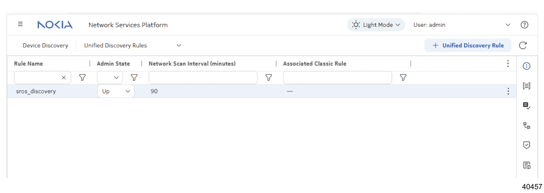
Task: Click the Rule Name filter funnel icon
Action: click(82, 77)
